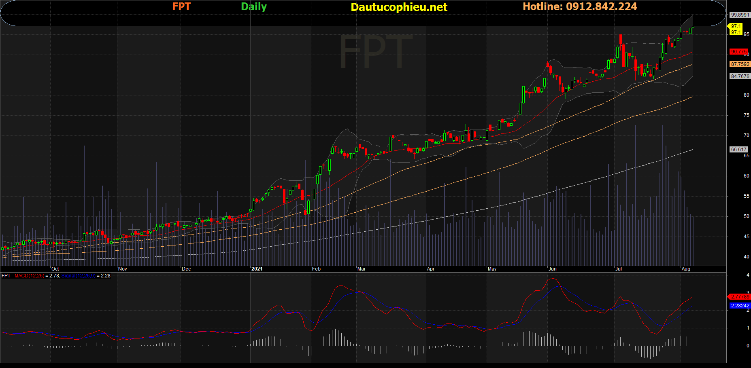Click the 66.617 moving average tag

click(738, 150)
